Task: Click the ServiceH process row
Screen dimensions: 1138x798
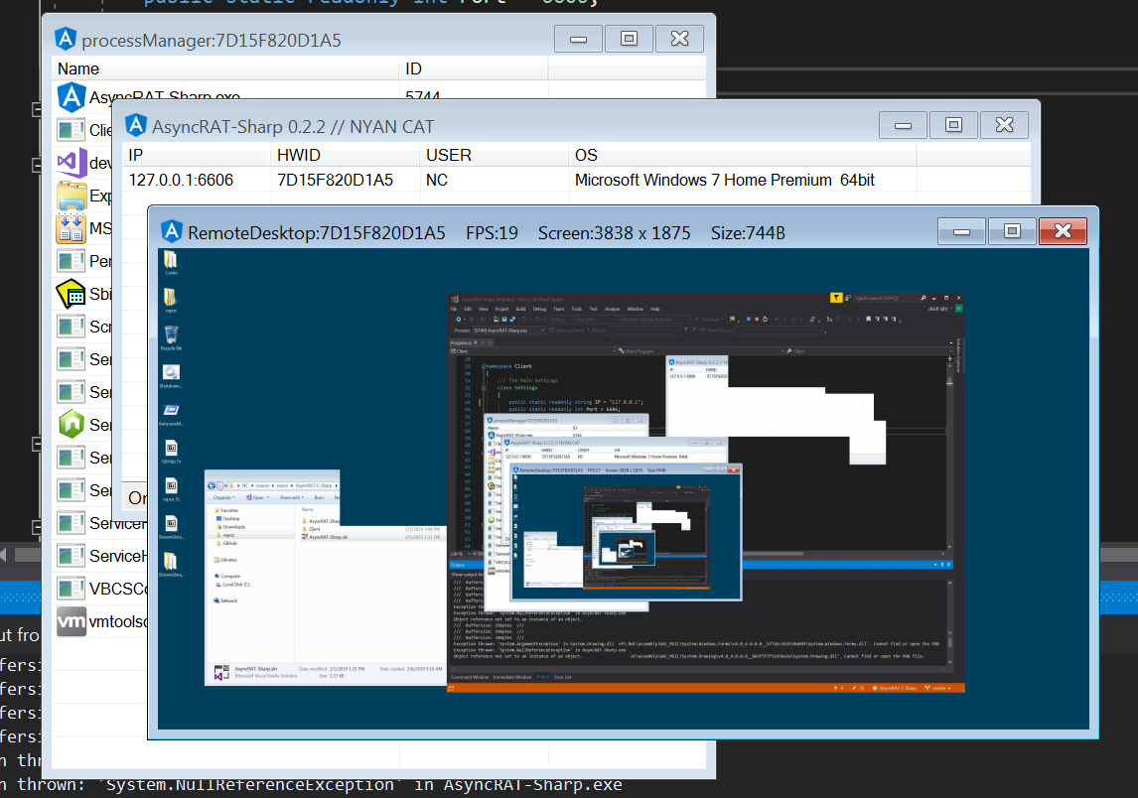Action: [x=101, y=556]
